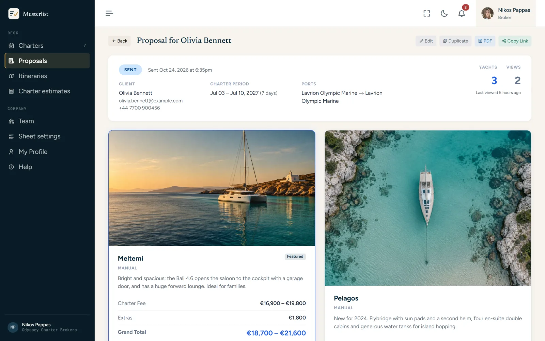
Task: Click client name Olivia Bennett
Action: (136, 93)
